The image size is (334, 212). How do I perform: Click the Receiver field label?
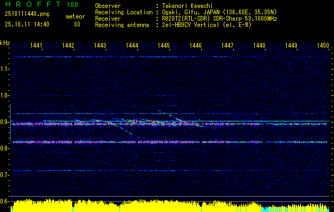pyautogui.click(x=108, y=19)
